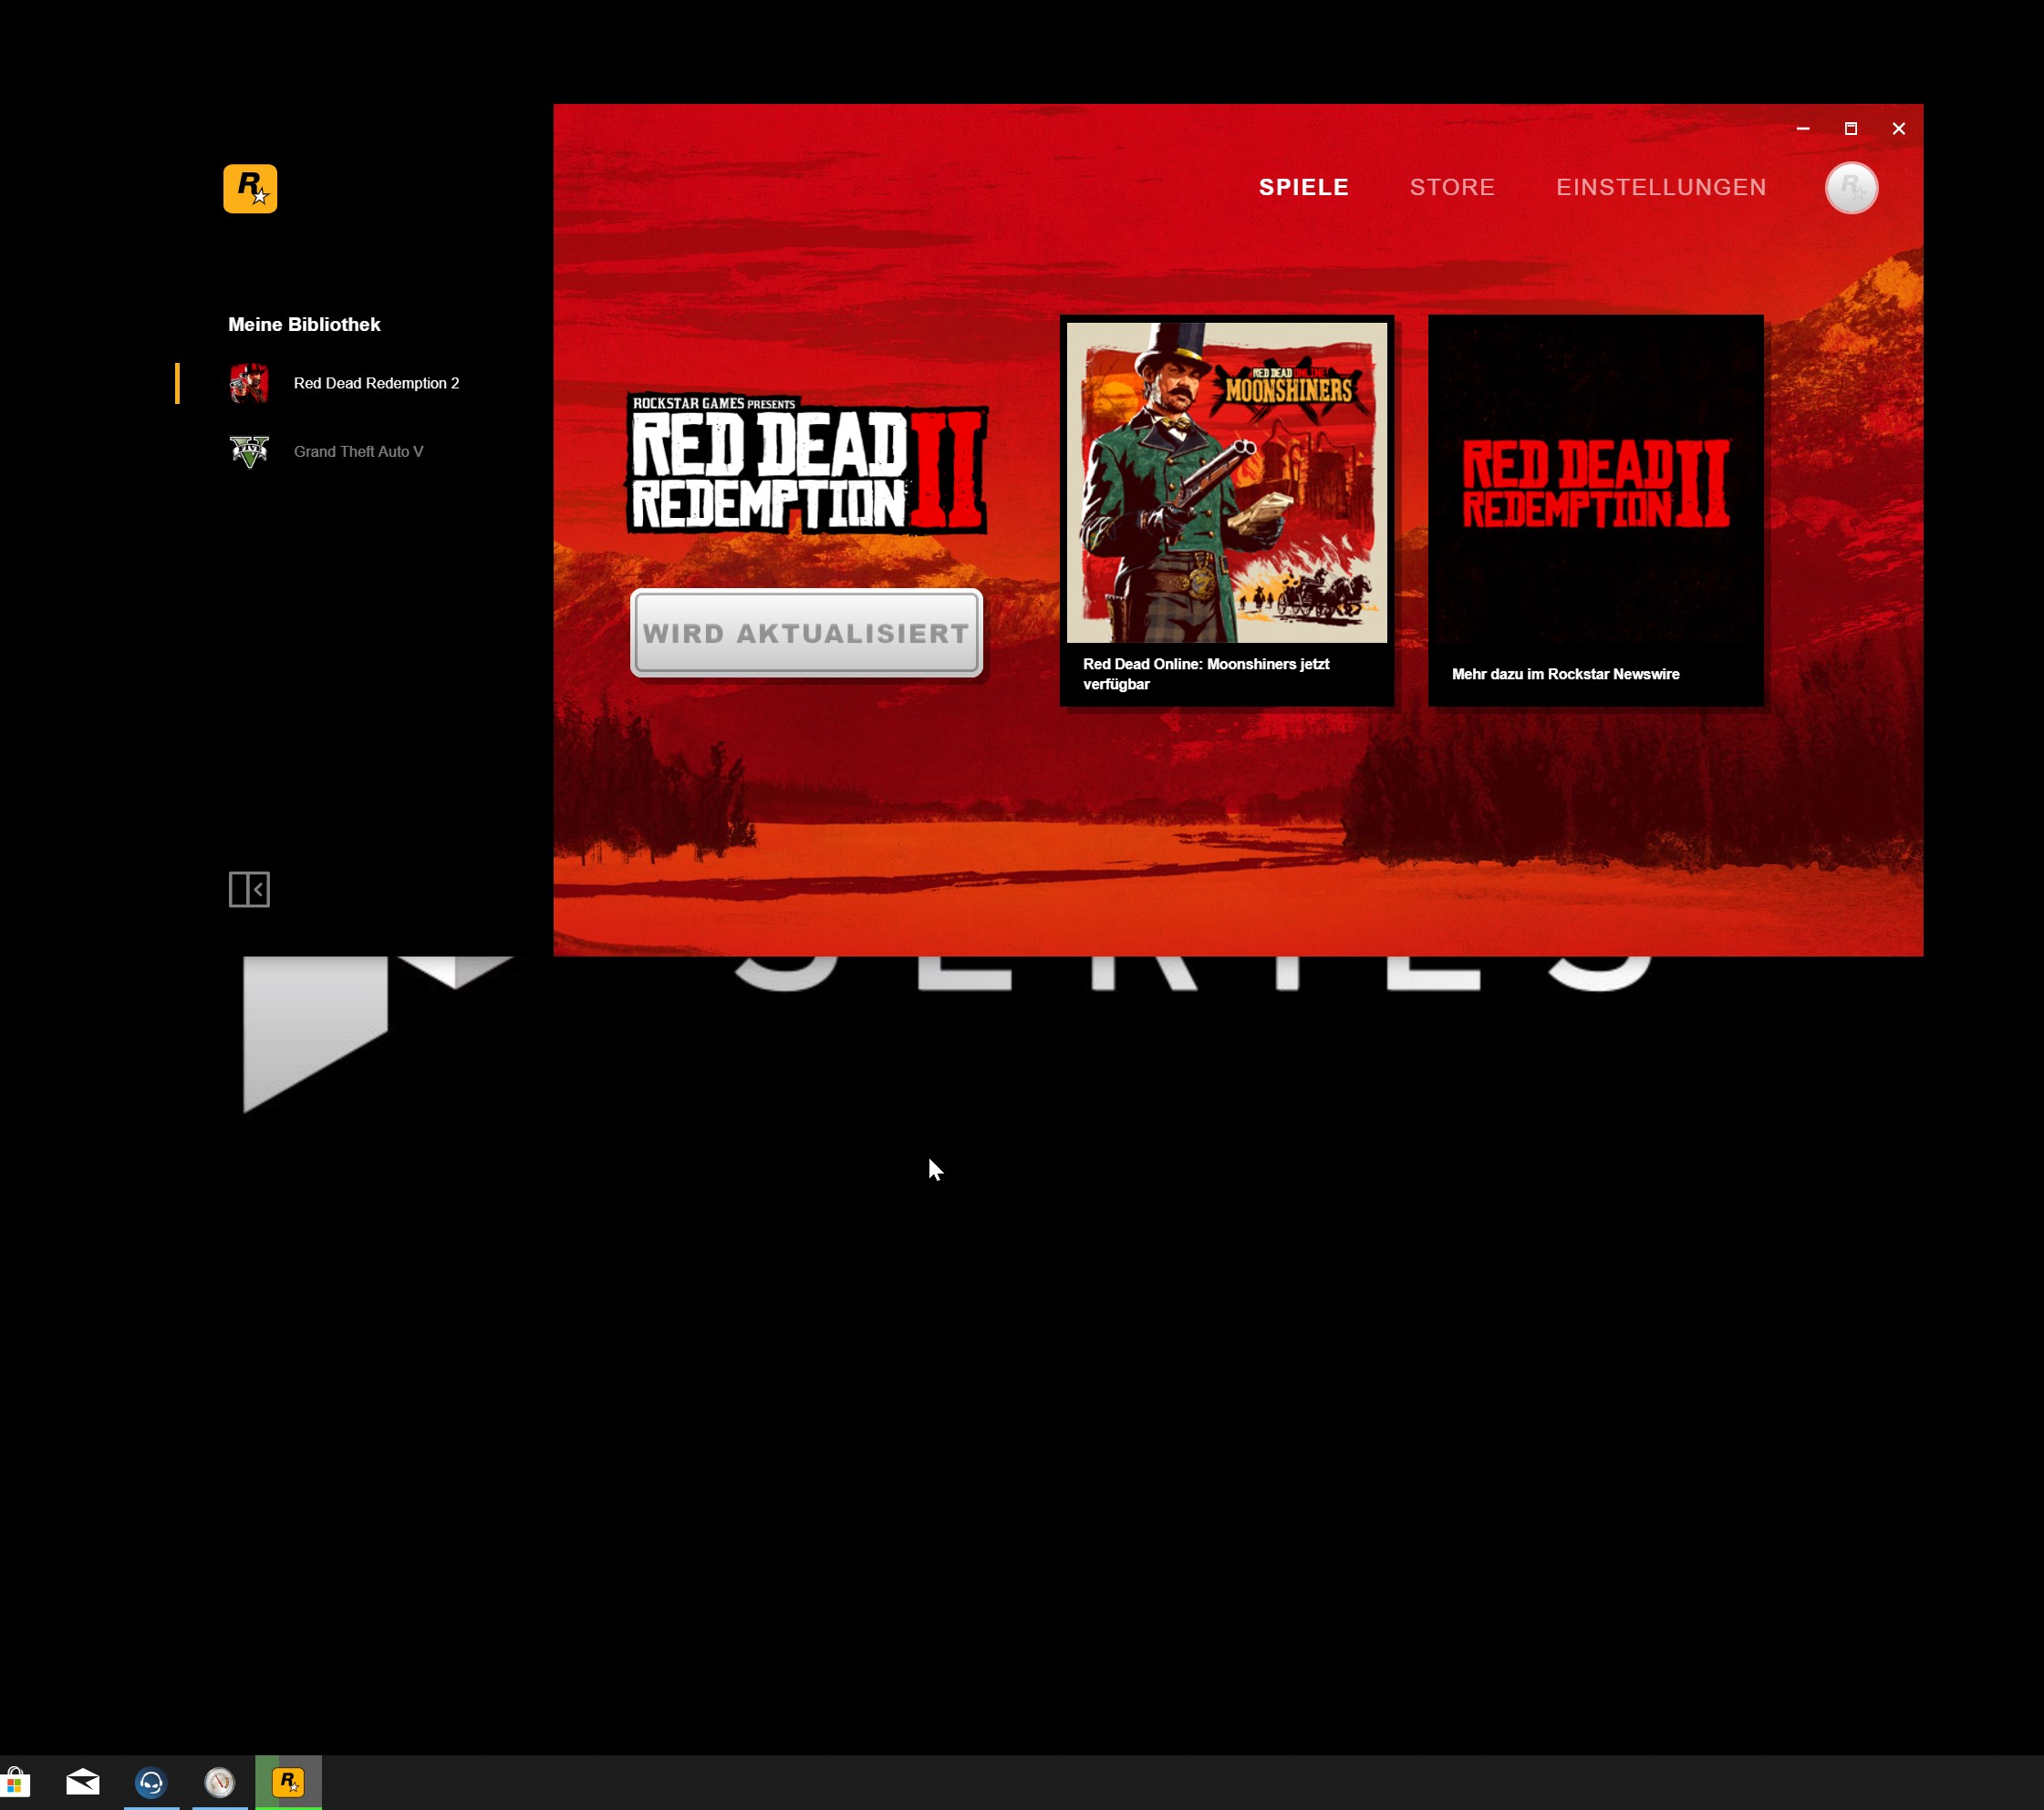Click the Red Dead Redemption II title logo
Viewport: 2044px width, 1810px height.
tap(807, 464)
